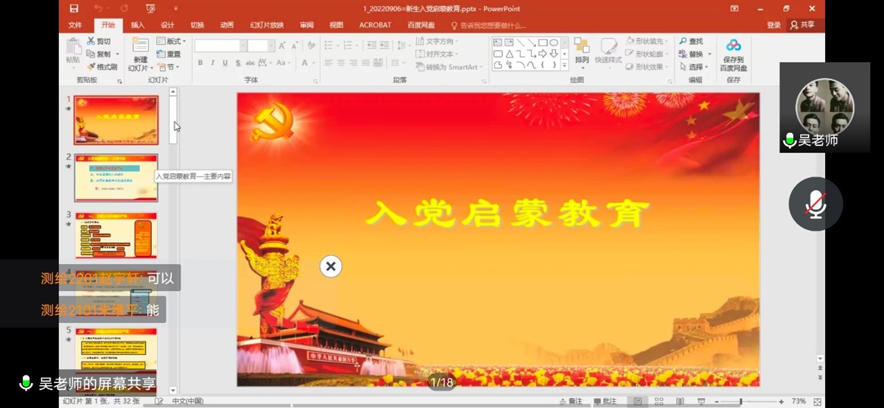This screenshot has height=408, width=884.
Task: Switch to the Slide Show (幻灯片放映) tab
Action: (267, 25)
